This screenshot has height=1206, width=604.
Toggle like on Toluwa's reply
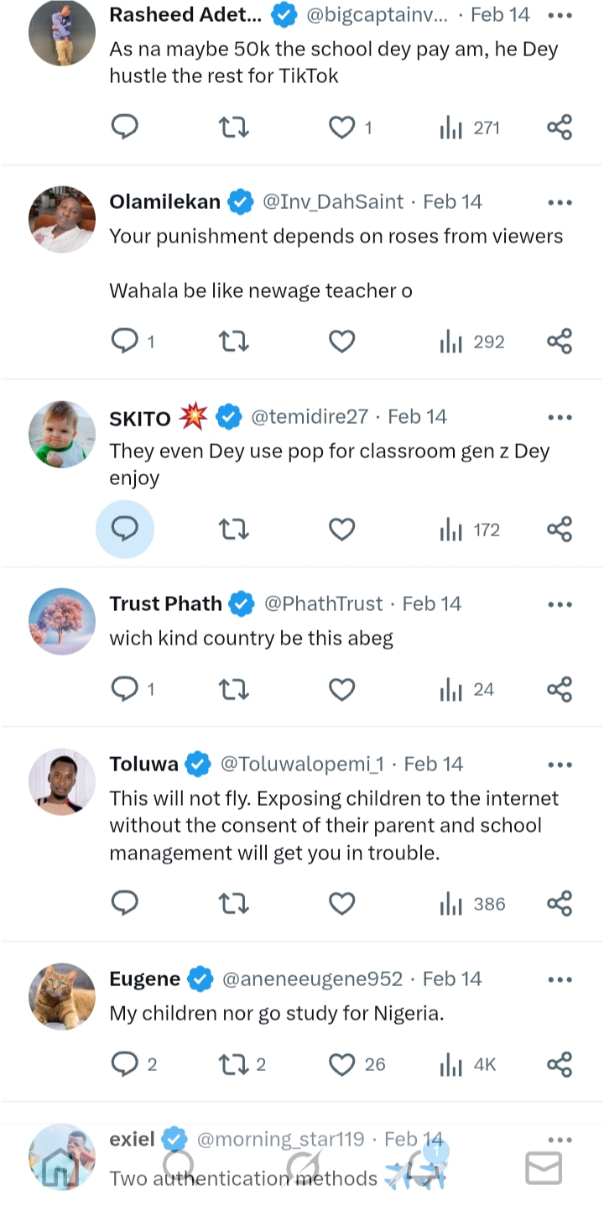[342, 904]
